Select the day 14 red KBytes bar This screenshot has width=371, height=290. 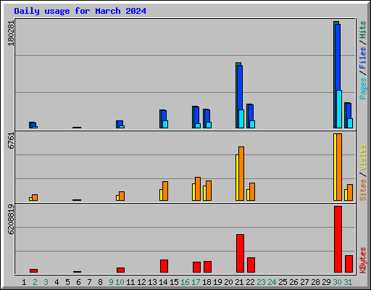tap(164, 266)
